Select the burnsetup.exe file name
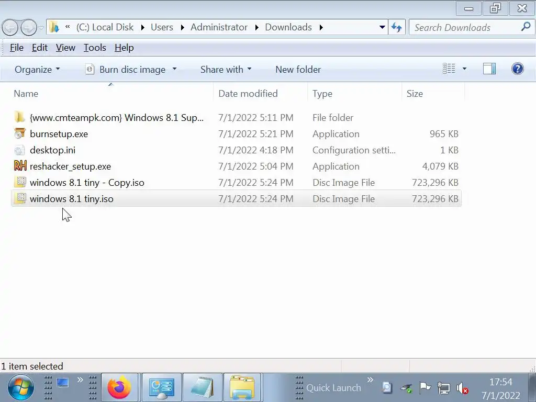This screenshot has width=536, height=402. tap(59, 133)
